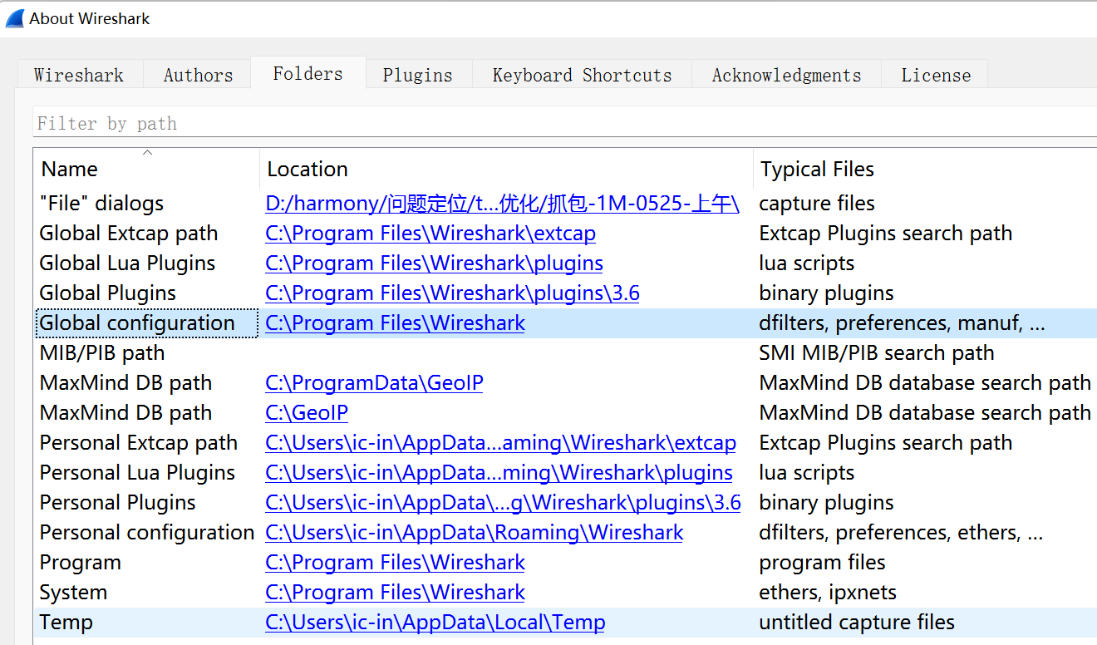Select the Global Extcap path name
Image resolution: width=1097 pixels, height=645 pixels.
click(128, 234)
